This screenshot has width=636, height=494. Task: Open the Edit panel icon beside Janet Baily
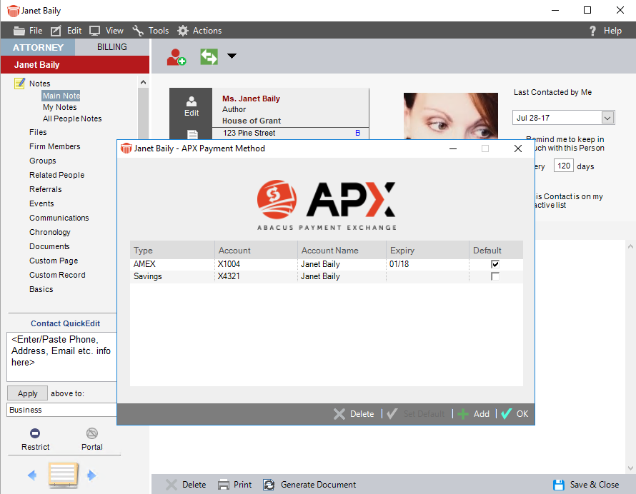[x=190, y=106]
